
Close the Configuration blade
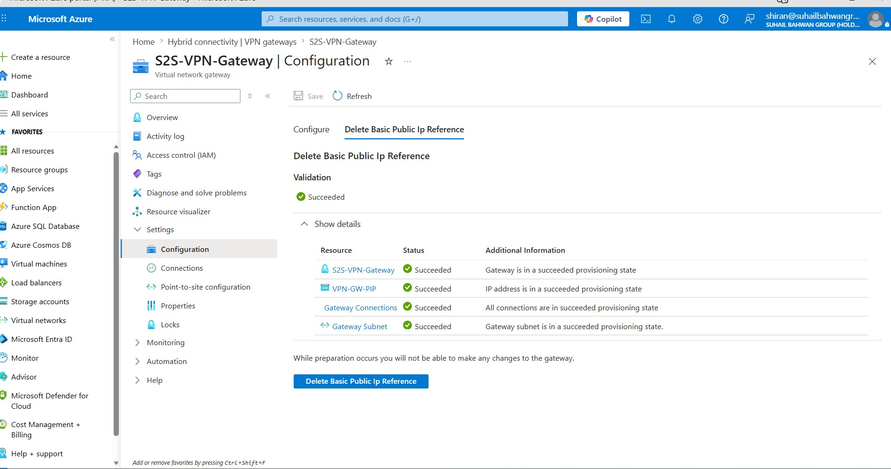[872, 62]
